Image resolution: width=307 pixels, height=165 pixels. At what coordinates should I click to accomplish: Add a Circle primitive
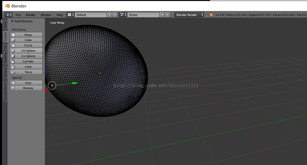coord(26,45)
